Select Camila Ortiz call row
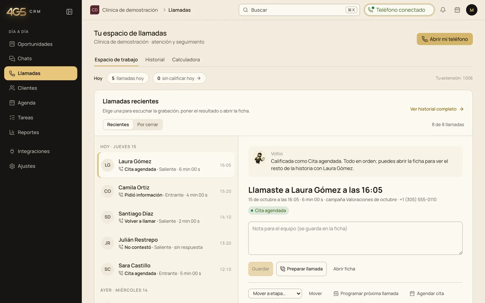 [x=166, y=191]
